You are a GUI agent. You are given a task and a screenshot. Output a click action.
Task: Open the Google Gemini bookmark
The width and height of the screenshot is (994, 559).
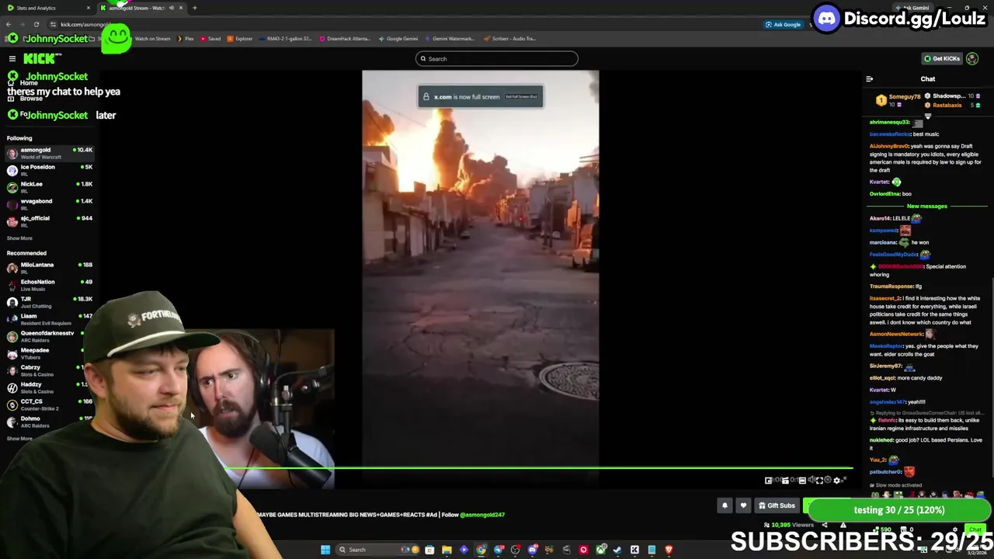tap(398, 39)
